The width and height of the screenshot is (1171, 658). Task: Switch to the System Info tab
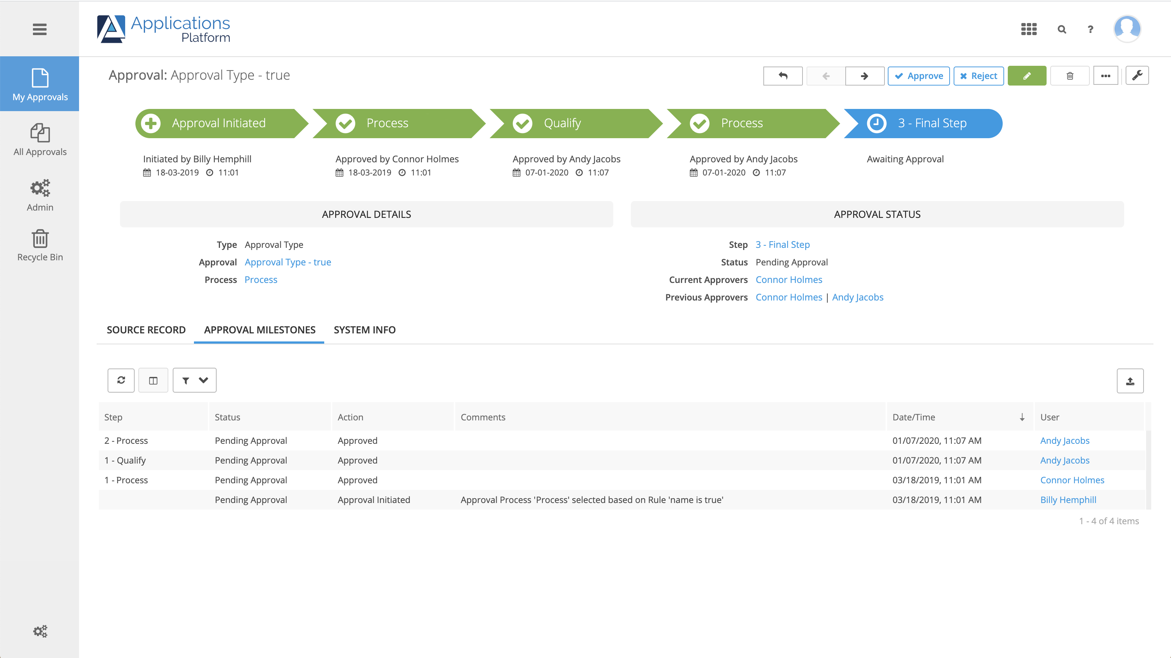(365, 329)
